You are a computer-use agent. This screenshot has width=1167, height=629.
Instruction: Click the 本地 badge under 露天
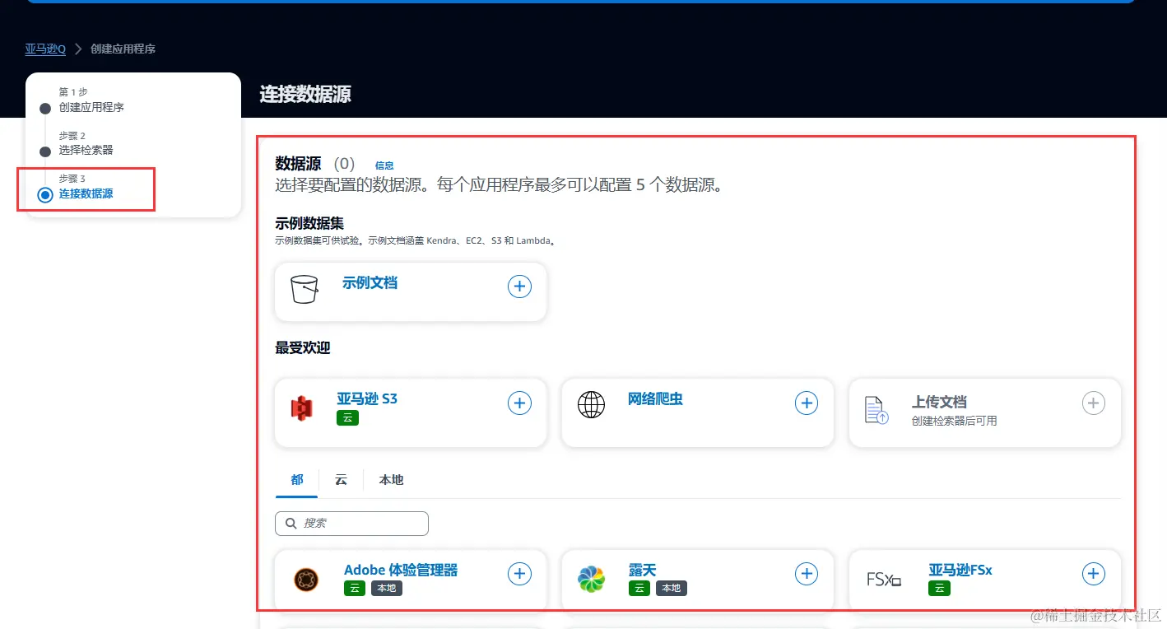click(x=671, y=589)
